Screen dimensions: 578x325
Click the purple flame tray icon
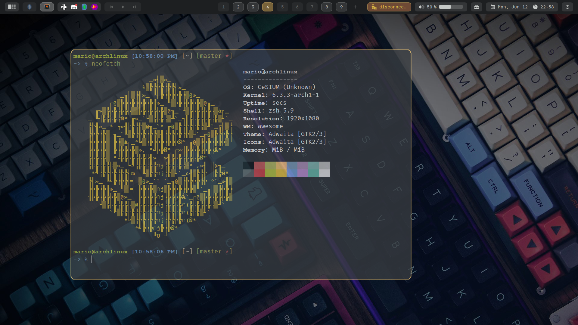[x=95, y=7]
